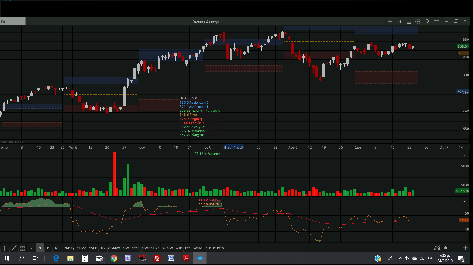Image resolution: width=473 pixels, height=265 pixels.
Task: Click the ΓΔ symbol field top left
Action: click(x=12, y=22)
